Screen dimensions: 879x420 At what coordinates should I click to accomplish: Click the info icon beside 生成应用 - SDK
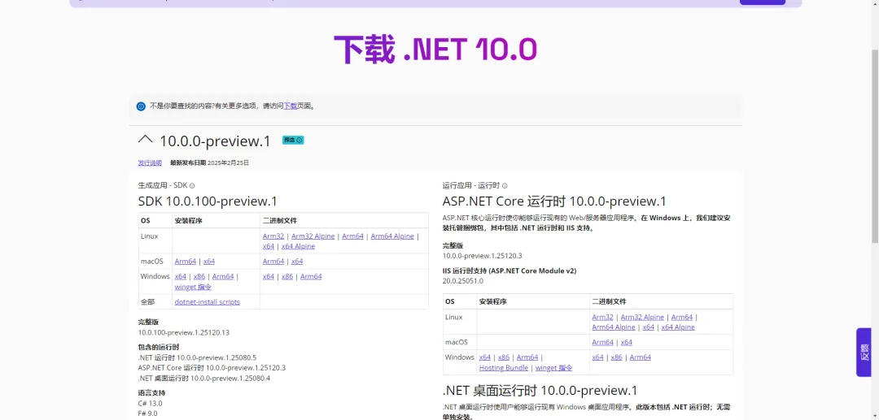pyautogui.click(x=192, y=186)
